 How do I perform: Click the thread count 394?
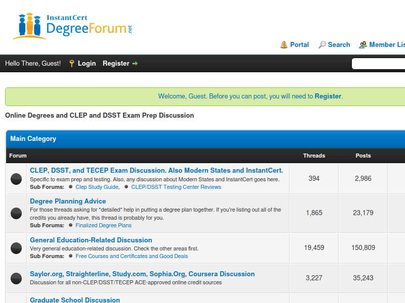coord(314,178)
